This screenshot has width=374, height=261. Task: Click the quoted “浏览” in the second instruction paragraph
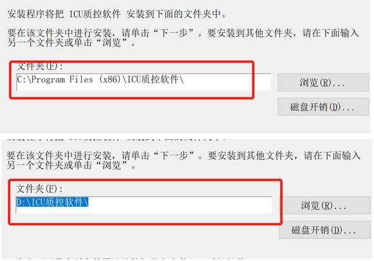(x=111, y=165)
